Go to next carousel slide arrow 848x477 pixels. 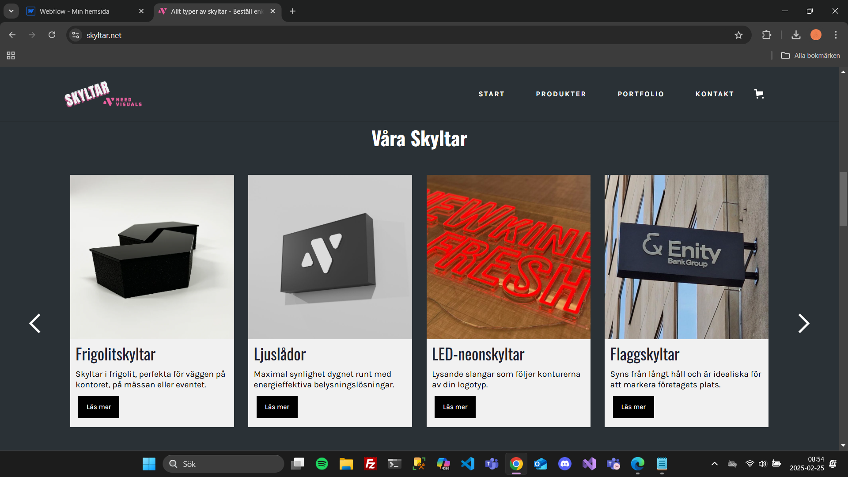pyautogui.click(x=803, y=323)
